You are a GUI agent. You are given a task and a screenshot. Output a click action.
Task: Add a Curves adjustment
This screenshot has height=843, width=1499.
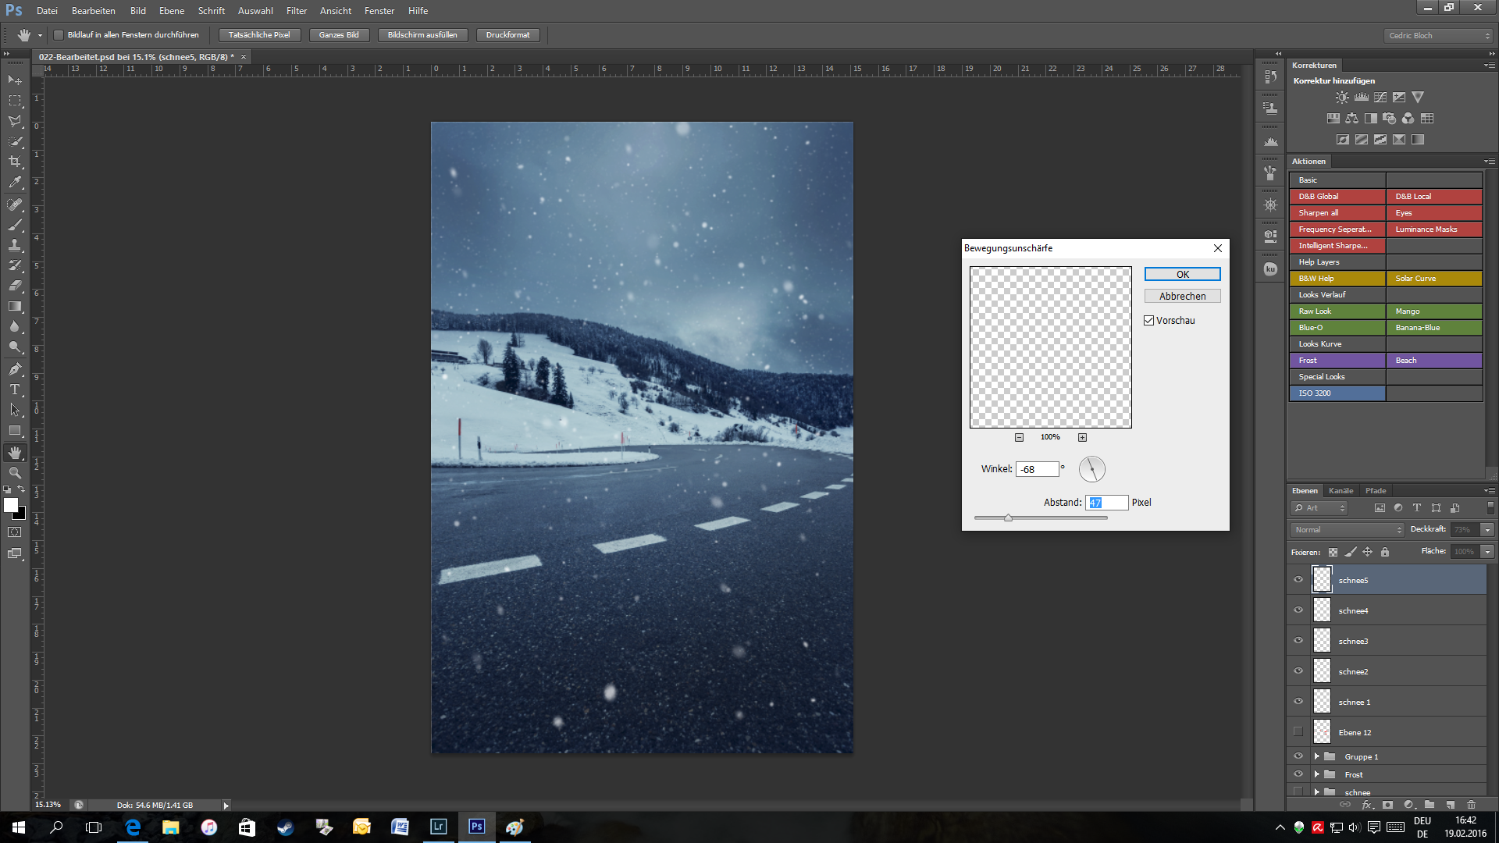[1380, 98]
